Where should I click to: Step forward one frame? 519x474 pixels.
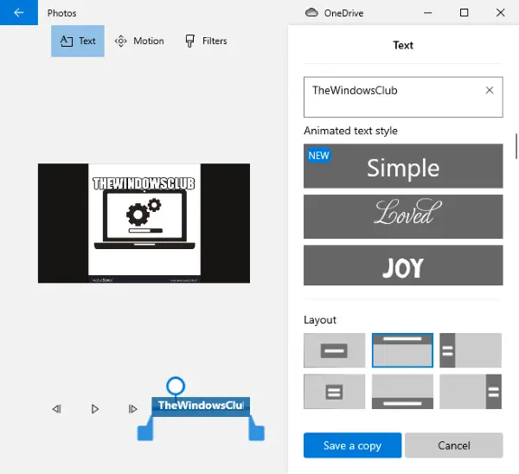132,409
